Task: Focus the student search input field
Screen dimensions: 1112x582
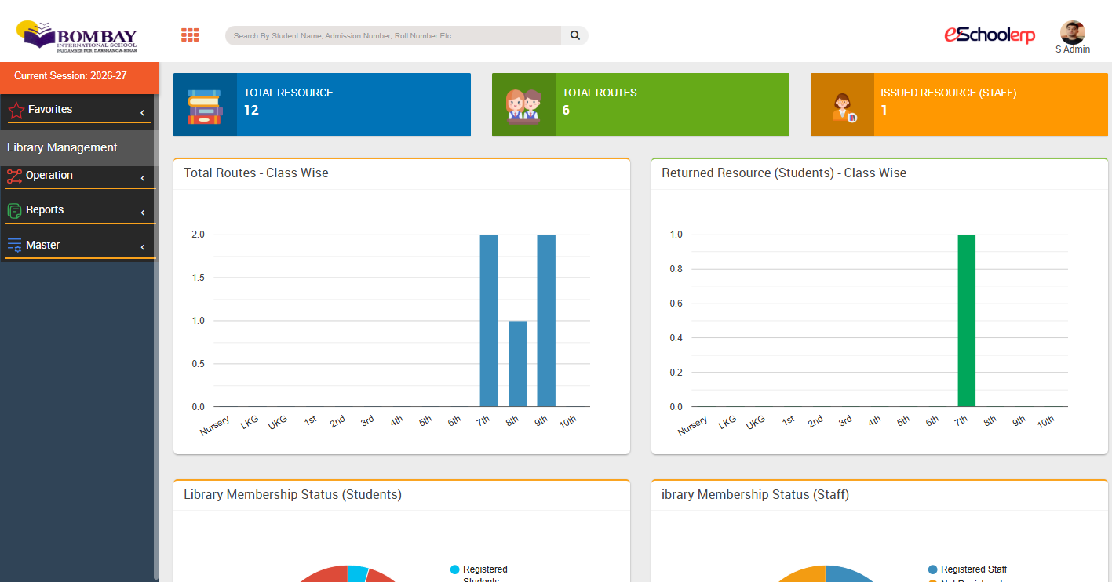Action: [393, 35]
